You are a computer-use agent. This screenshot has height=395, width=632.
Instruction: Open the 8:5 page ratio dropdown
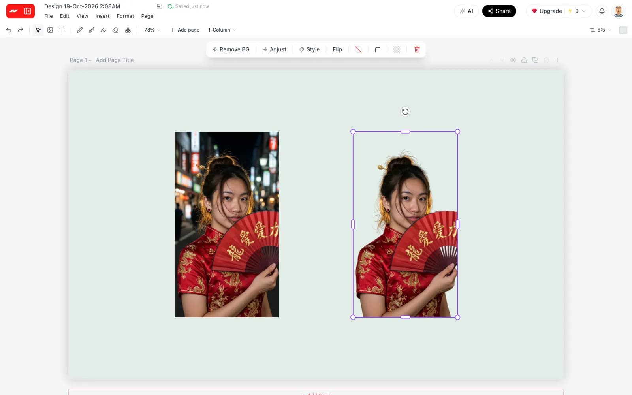coord(601,30)
